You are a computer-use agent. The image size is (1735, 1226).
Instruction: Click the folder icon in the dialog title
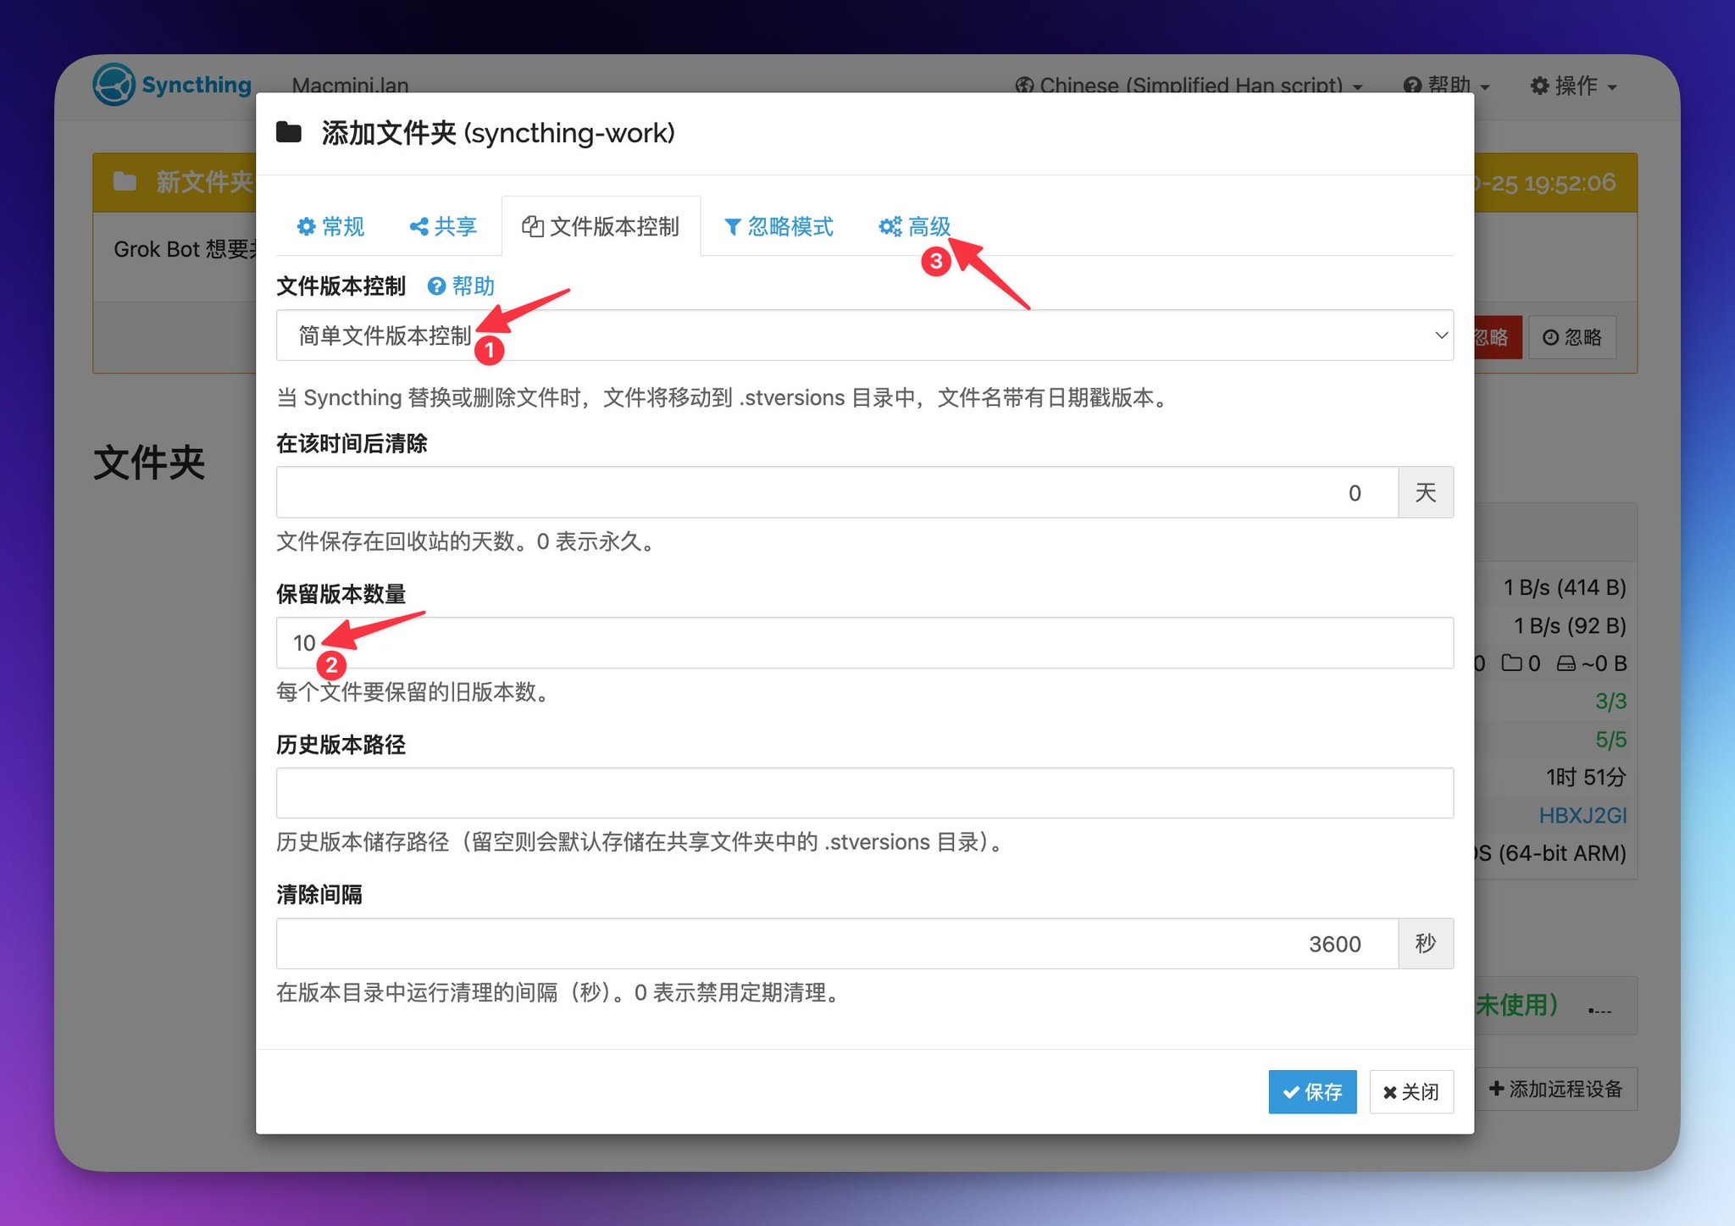[289, 132]
